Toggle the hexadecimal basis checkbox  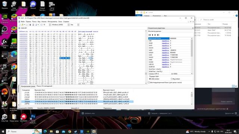(149, 83)
